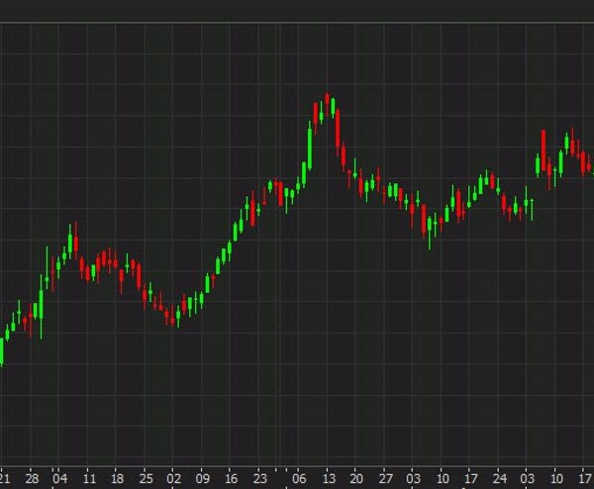This screenshot has width=594, height=489.
Task: Click the "21" date label on time axis
Action: click(6, 474)
